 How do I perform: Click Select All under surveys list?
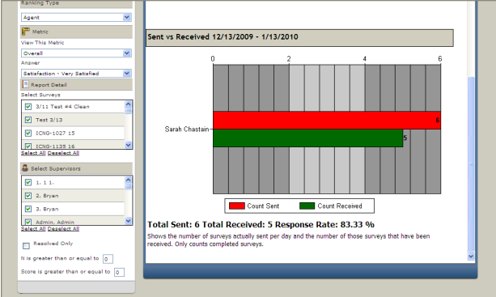(33, 153)
